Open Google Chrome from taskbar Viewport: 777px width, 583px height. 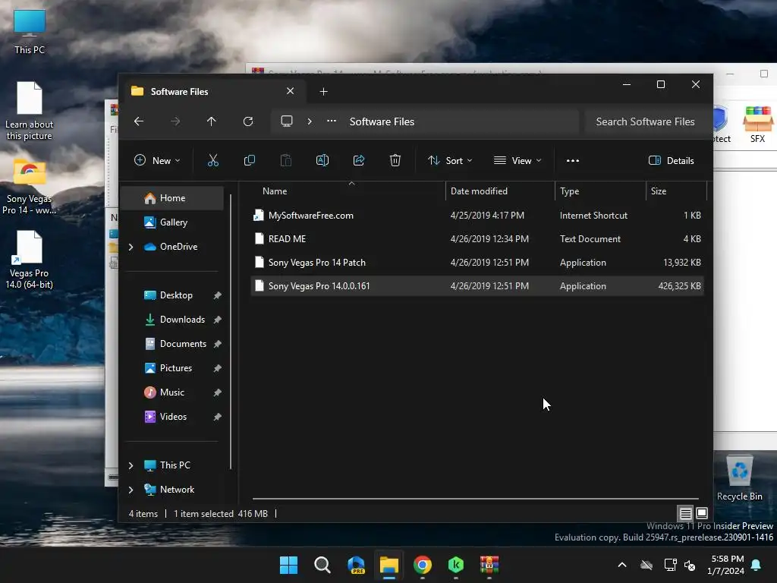click(x=423, y=565)
